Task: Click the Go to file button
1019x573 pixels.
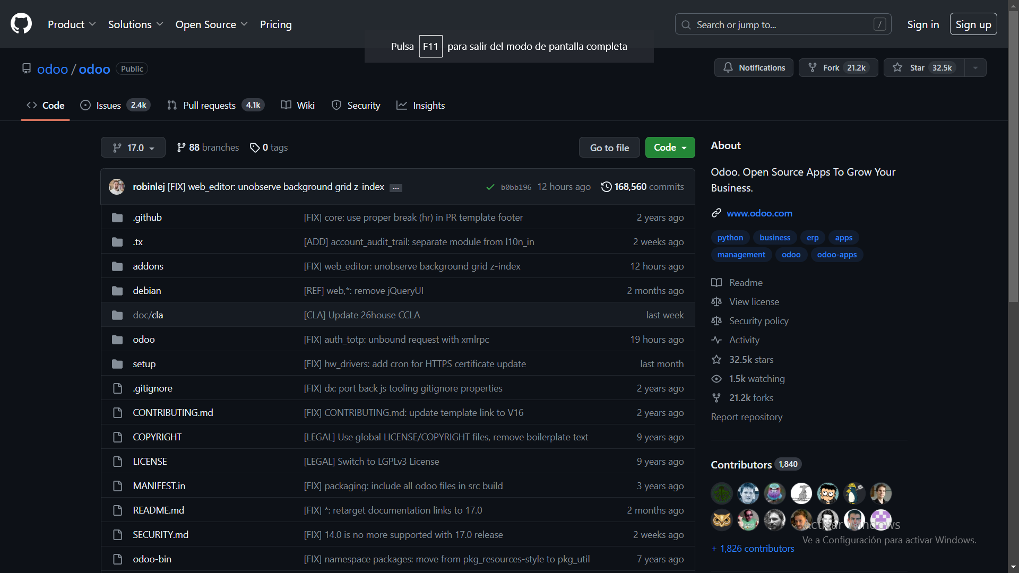Action: click(609, 147)
